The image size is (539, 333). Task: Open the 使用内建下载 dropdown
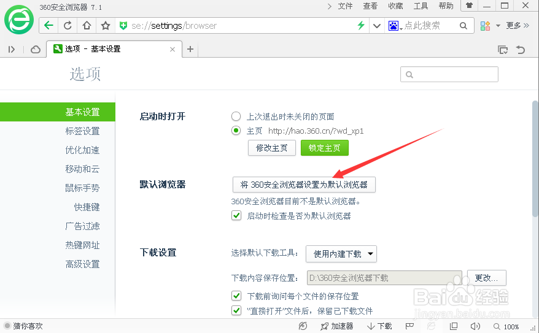tap(341, 254)
